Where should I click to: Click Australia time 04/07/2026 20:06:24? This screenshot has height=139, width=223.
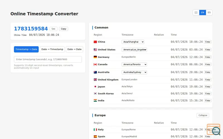pyautogui.click(x=186, y=72)
